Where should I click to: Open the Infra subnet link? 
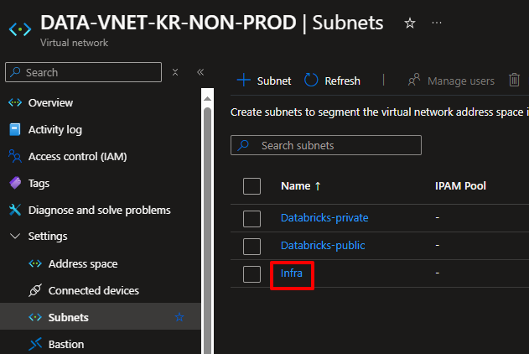292,273
